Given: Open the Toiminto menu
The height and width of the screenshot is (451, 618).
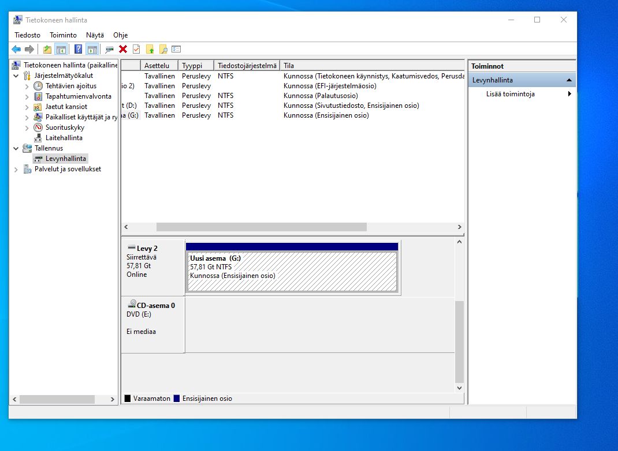Looking at the screenshot, I should pos(63,35).
